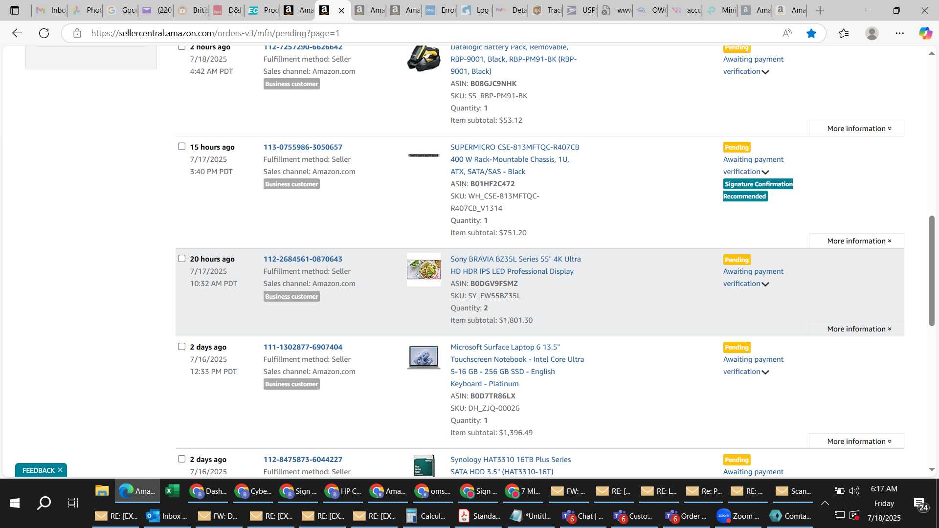
Task: Open the tab actions menu icon
Action: pyautogui.click(x=15, y=10)
